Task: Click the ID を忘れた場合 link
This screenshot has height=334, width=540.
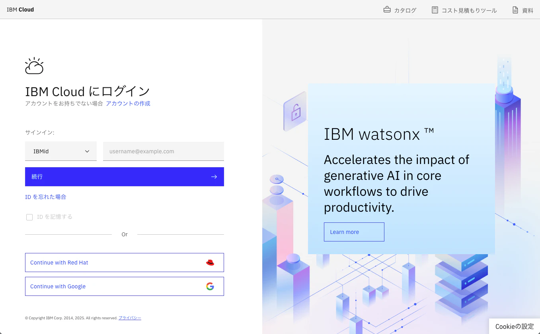Action: coord(46,197)
